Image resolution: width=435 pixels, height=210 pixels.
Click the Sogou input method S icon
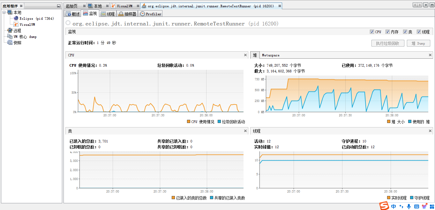[x=384, y=206]
